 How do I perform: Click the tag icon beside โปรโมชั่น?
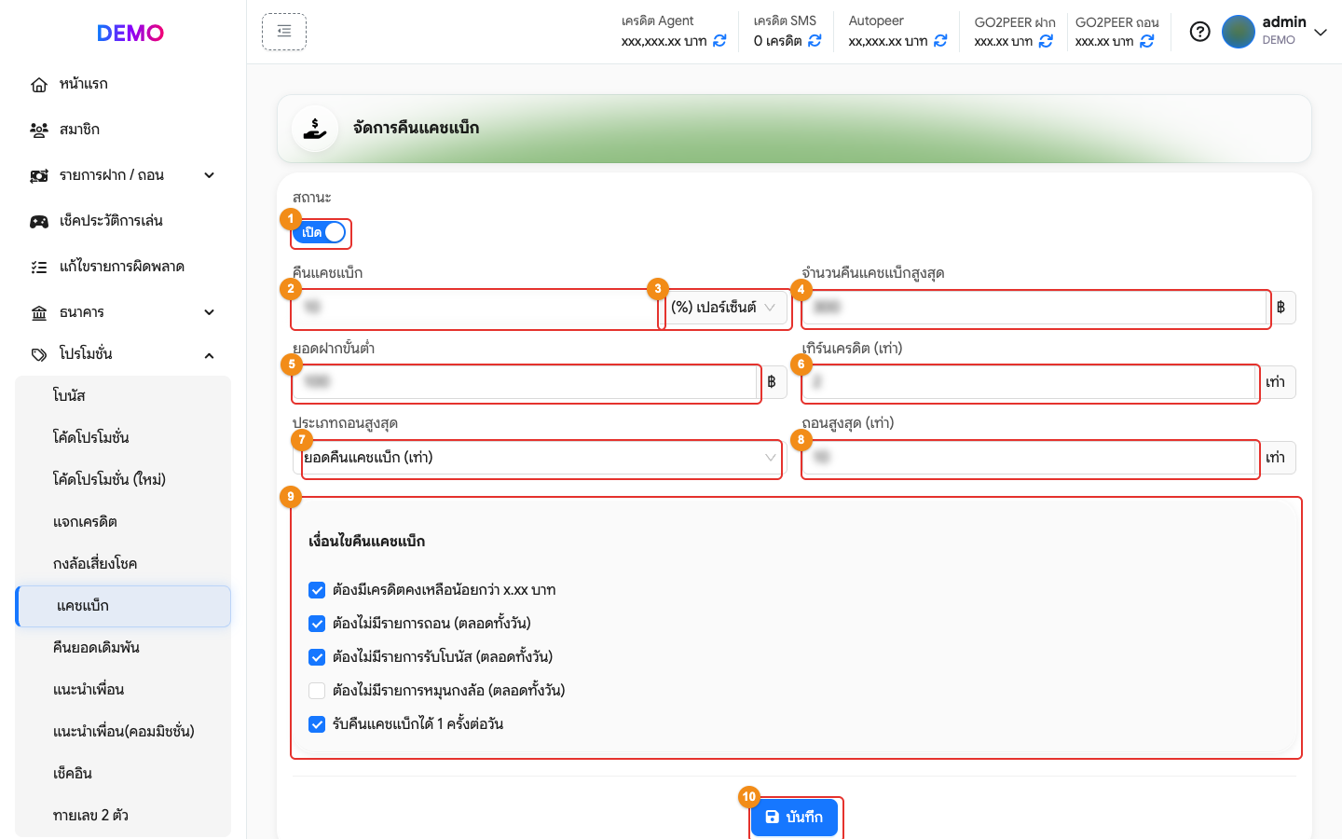coord(39,355)
